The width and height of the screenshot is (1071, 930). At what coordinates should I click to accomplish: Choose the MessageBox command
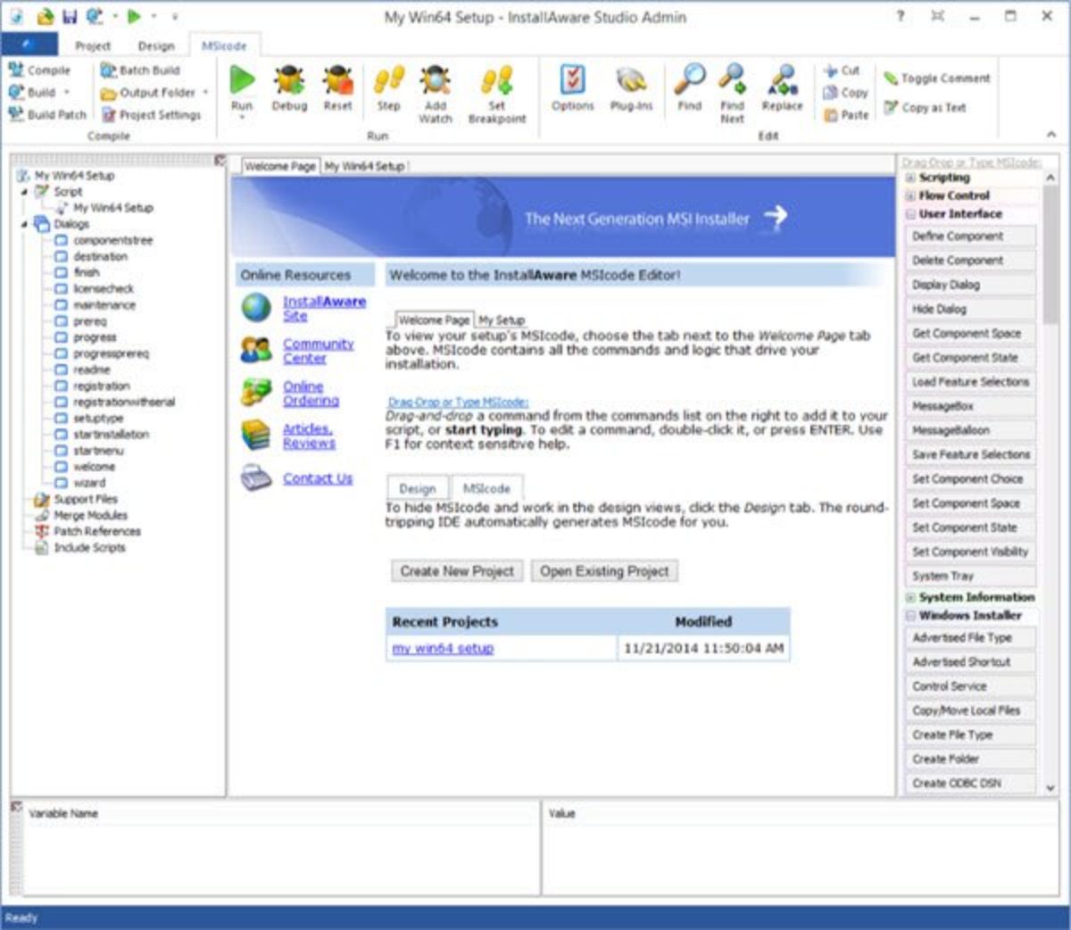tap(970, 406)
